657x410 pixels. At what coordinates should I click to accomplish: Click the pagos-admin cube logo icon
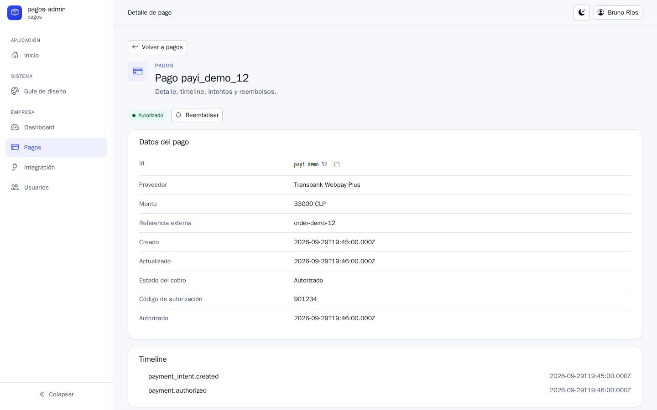15,13
